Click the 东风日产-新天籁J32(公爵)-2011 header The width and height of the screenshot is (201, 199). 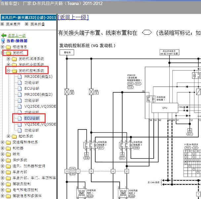coord(28,18)
